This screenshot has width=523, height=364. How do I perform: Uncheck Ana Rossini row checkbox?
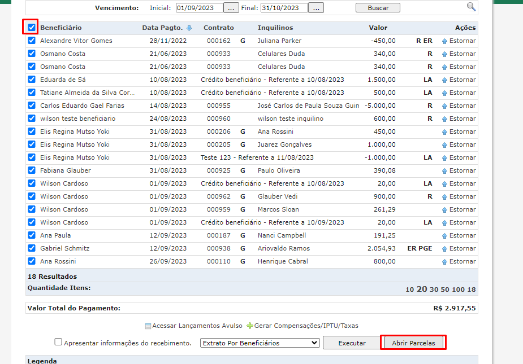[32, 261]
